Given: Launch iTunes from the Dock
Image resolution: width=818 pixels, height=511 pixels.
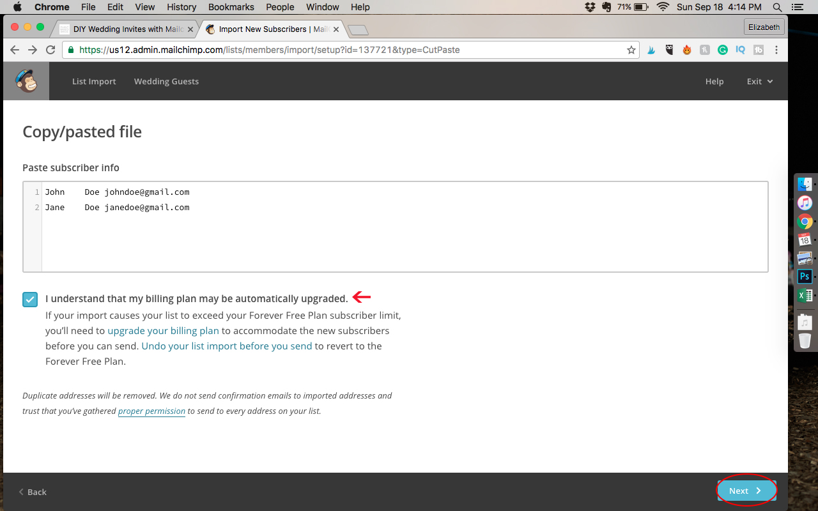Looking at the screenshot, I should pos(805,202).
